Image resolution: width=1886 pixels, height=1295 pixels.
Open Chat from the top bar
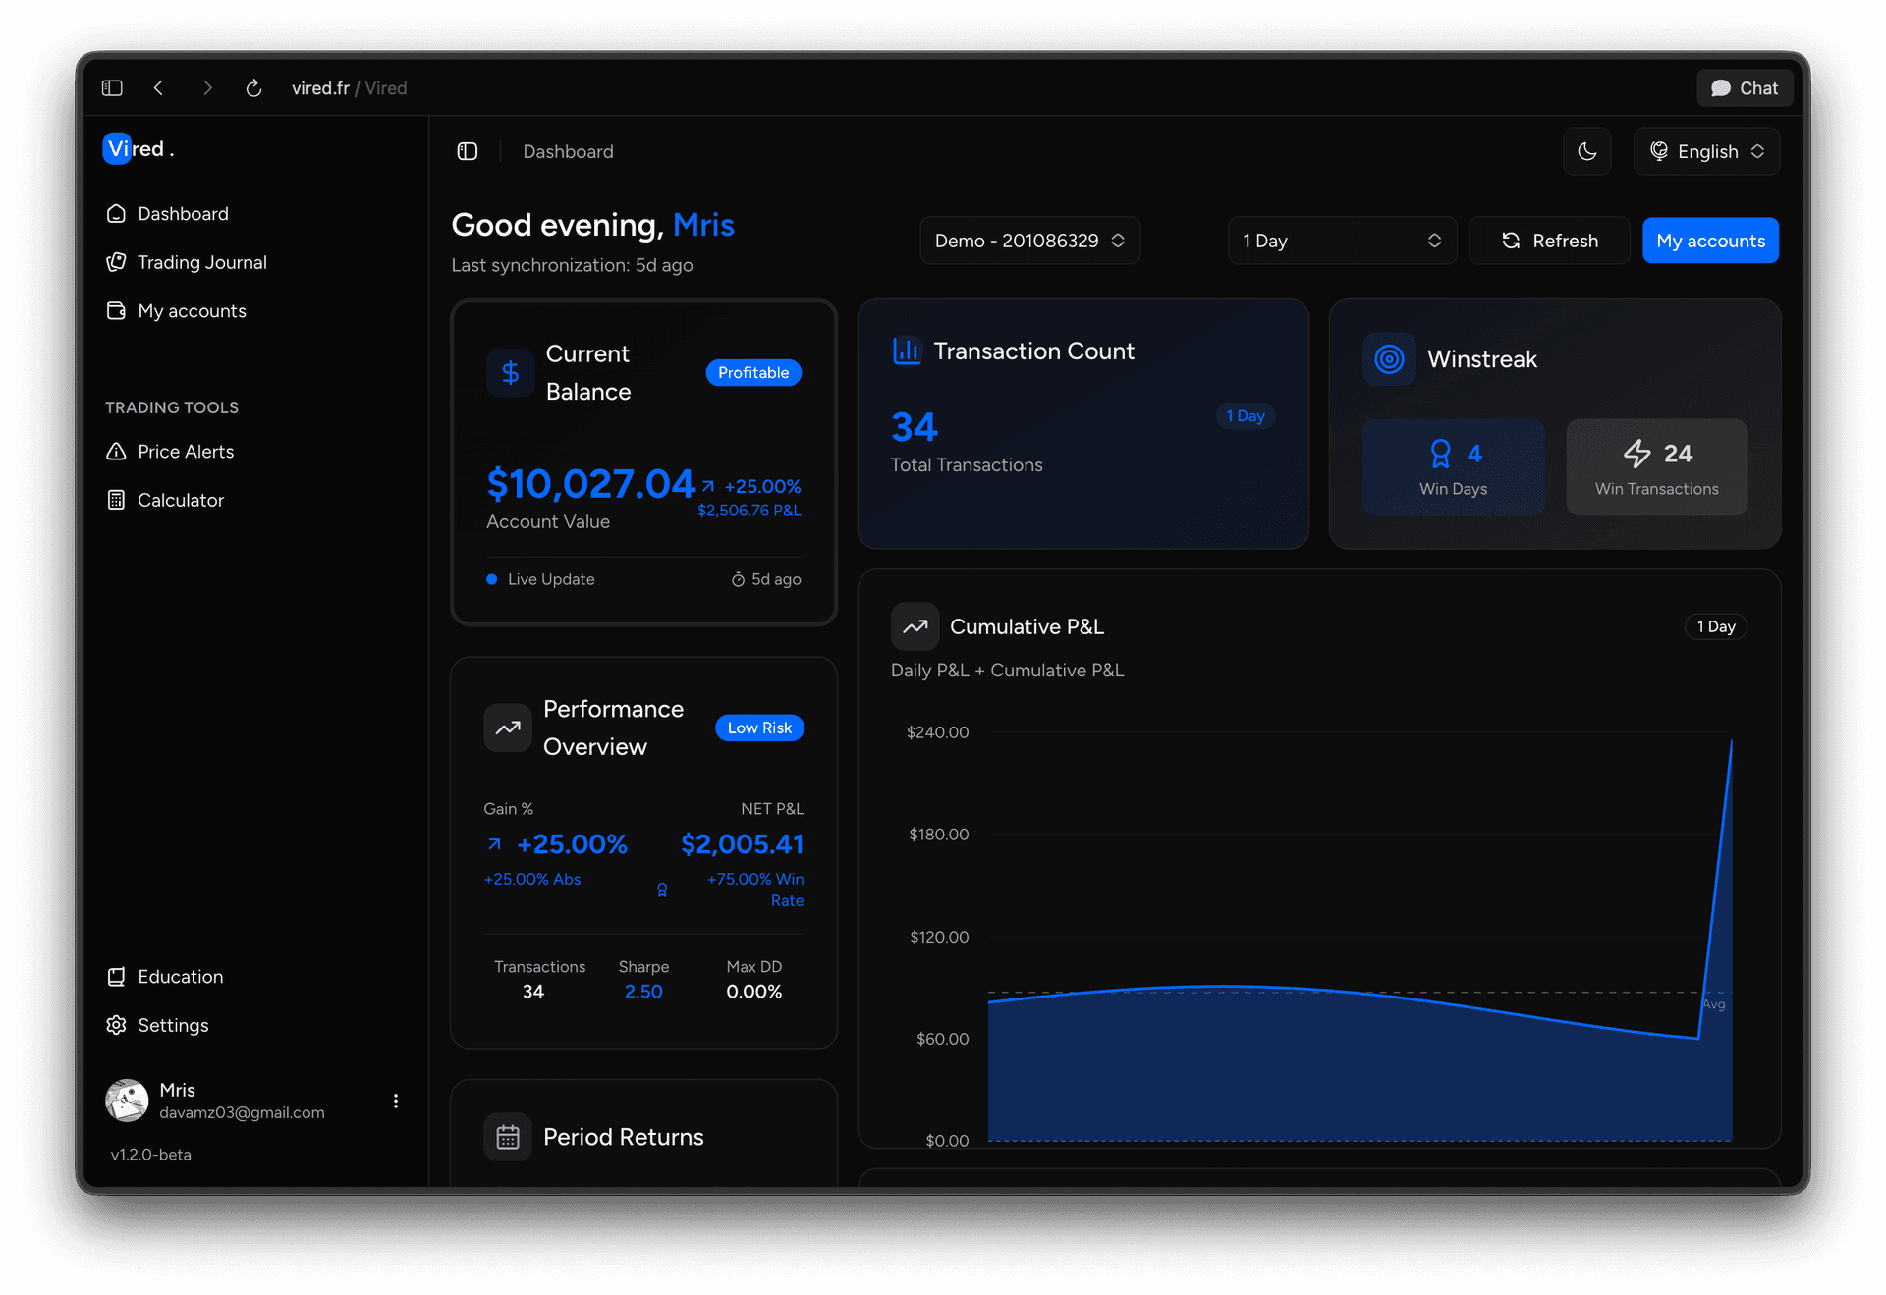pyautogui.click(x=1745, y=87)
